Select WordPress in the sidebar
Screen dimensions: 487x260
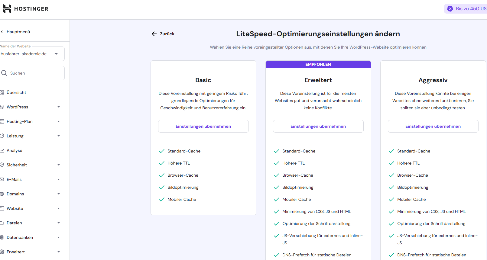pos(17,107)
